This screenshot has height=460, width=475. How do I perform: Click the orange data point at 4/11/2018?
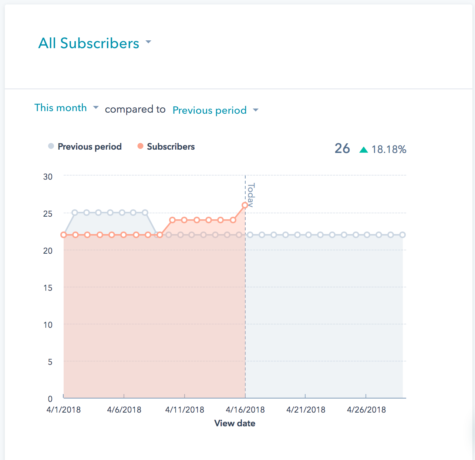(185, 220)
